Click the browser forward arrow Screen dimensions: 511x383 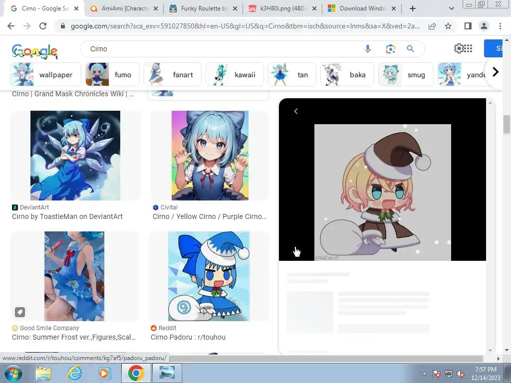pos(27,26)
